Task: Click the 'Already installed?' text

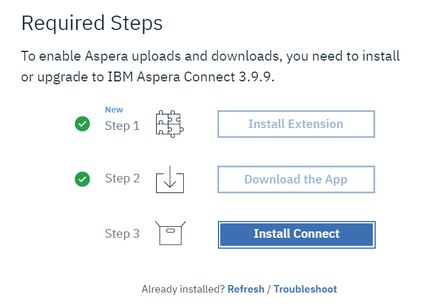Action: pos(183,289)
